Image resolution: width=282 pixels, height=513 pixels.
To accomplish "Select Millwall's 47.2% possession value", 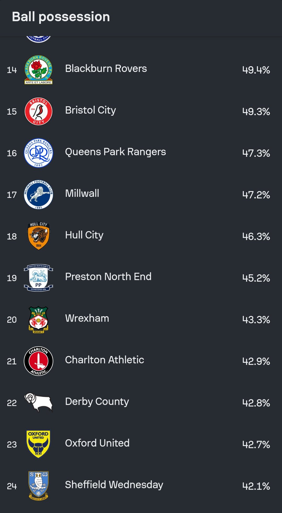I will 256,195.
